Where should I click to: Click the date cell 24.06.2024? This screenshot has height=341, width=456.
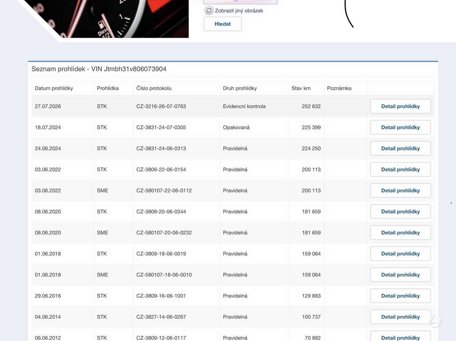coord(48,148)
